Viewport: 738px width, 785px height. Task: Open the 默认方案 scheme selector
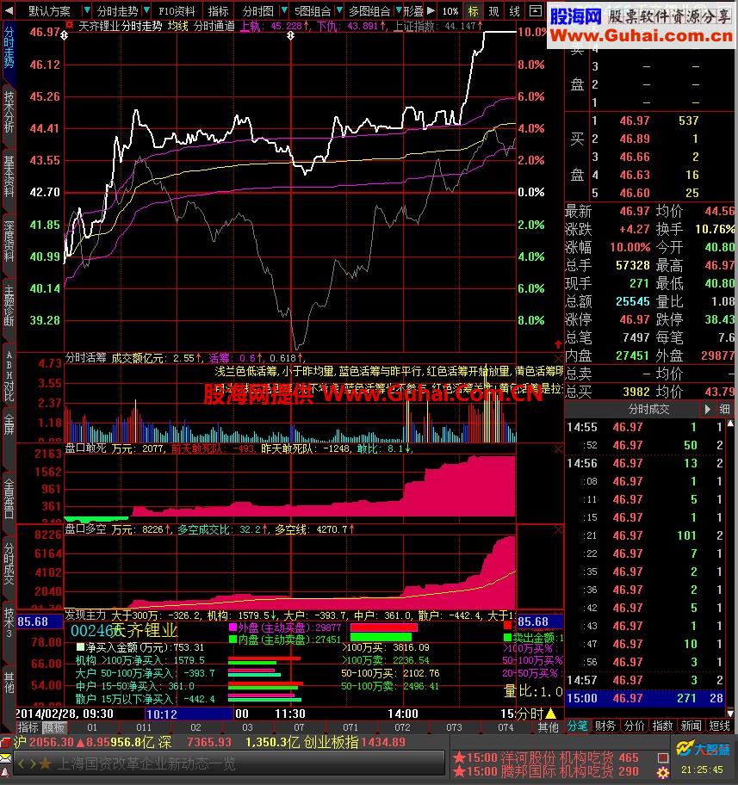click(x=49, y=10)
